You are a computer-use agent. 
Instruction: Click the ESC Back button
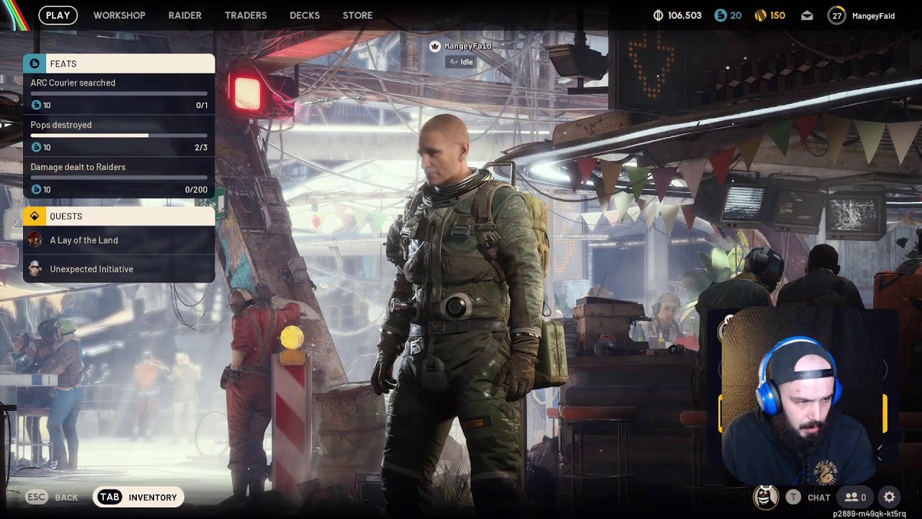[x=52, y=497]
